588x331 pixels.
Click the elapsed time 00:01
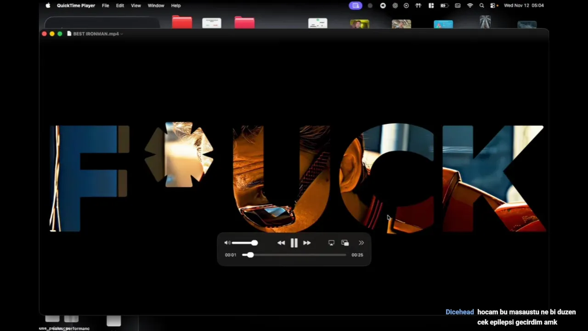tap(231, 255)
